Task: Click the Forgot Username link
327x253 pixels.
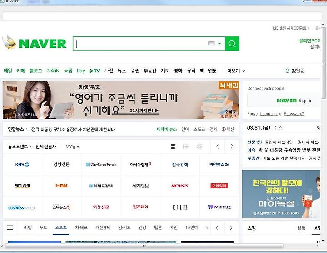Action: [x=268, y=114]
